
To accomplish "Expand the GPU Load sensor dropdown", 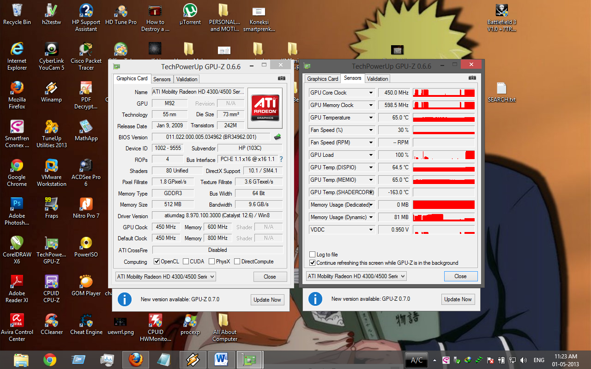I will pyautogui.click(x=370, y=155).
